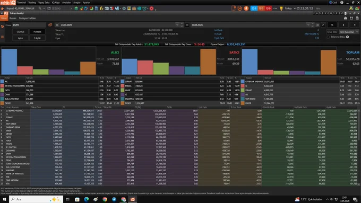Click the pencil edit note toolbar icon
Image resolution: width=361 pixels, height=203 pixels.
[87, 8]
